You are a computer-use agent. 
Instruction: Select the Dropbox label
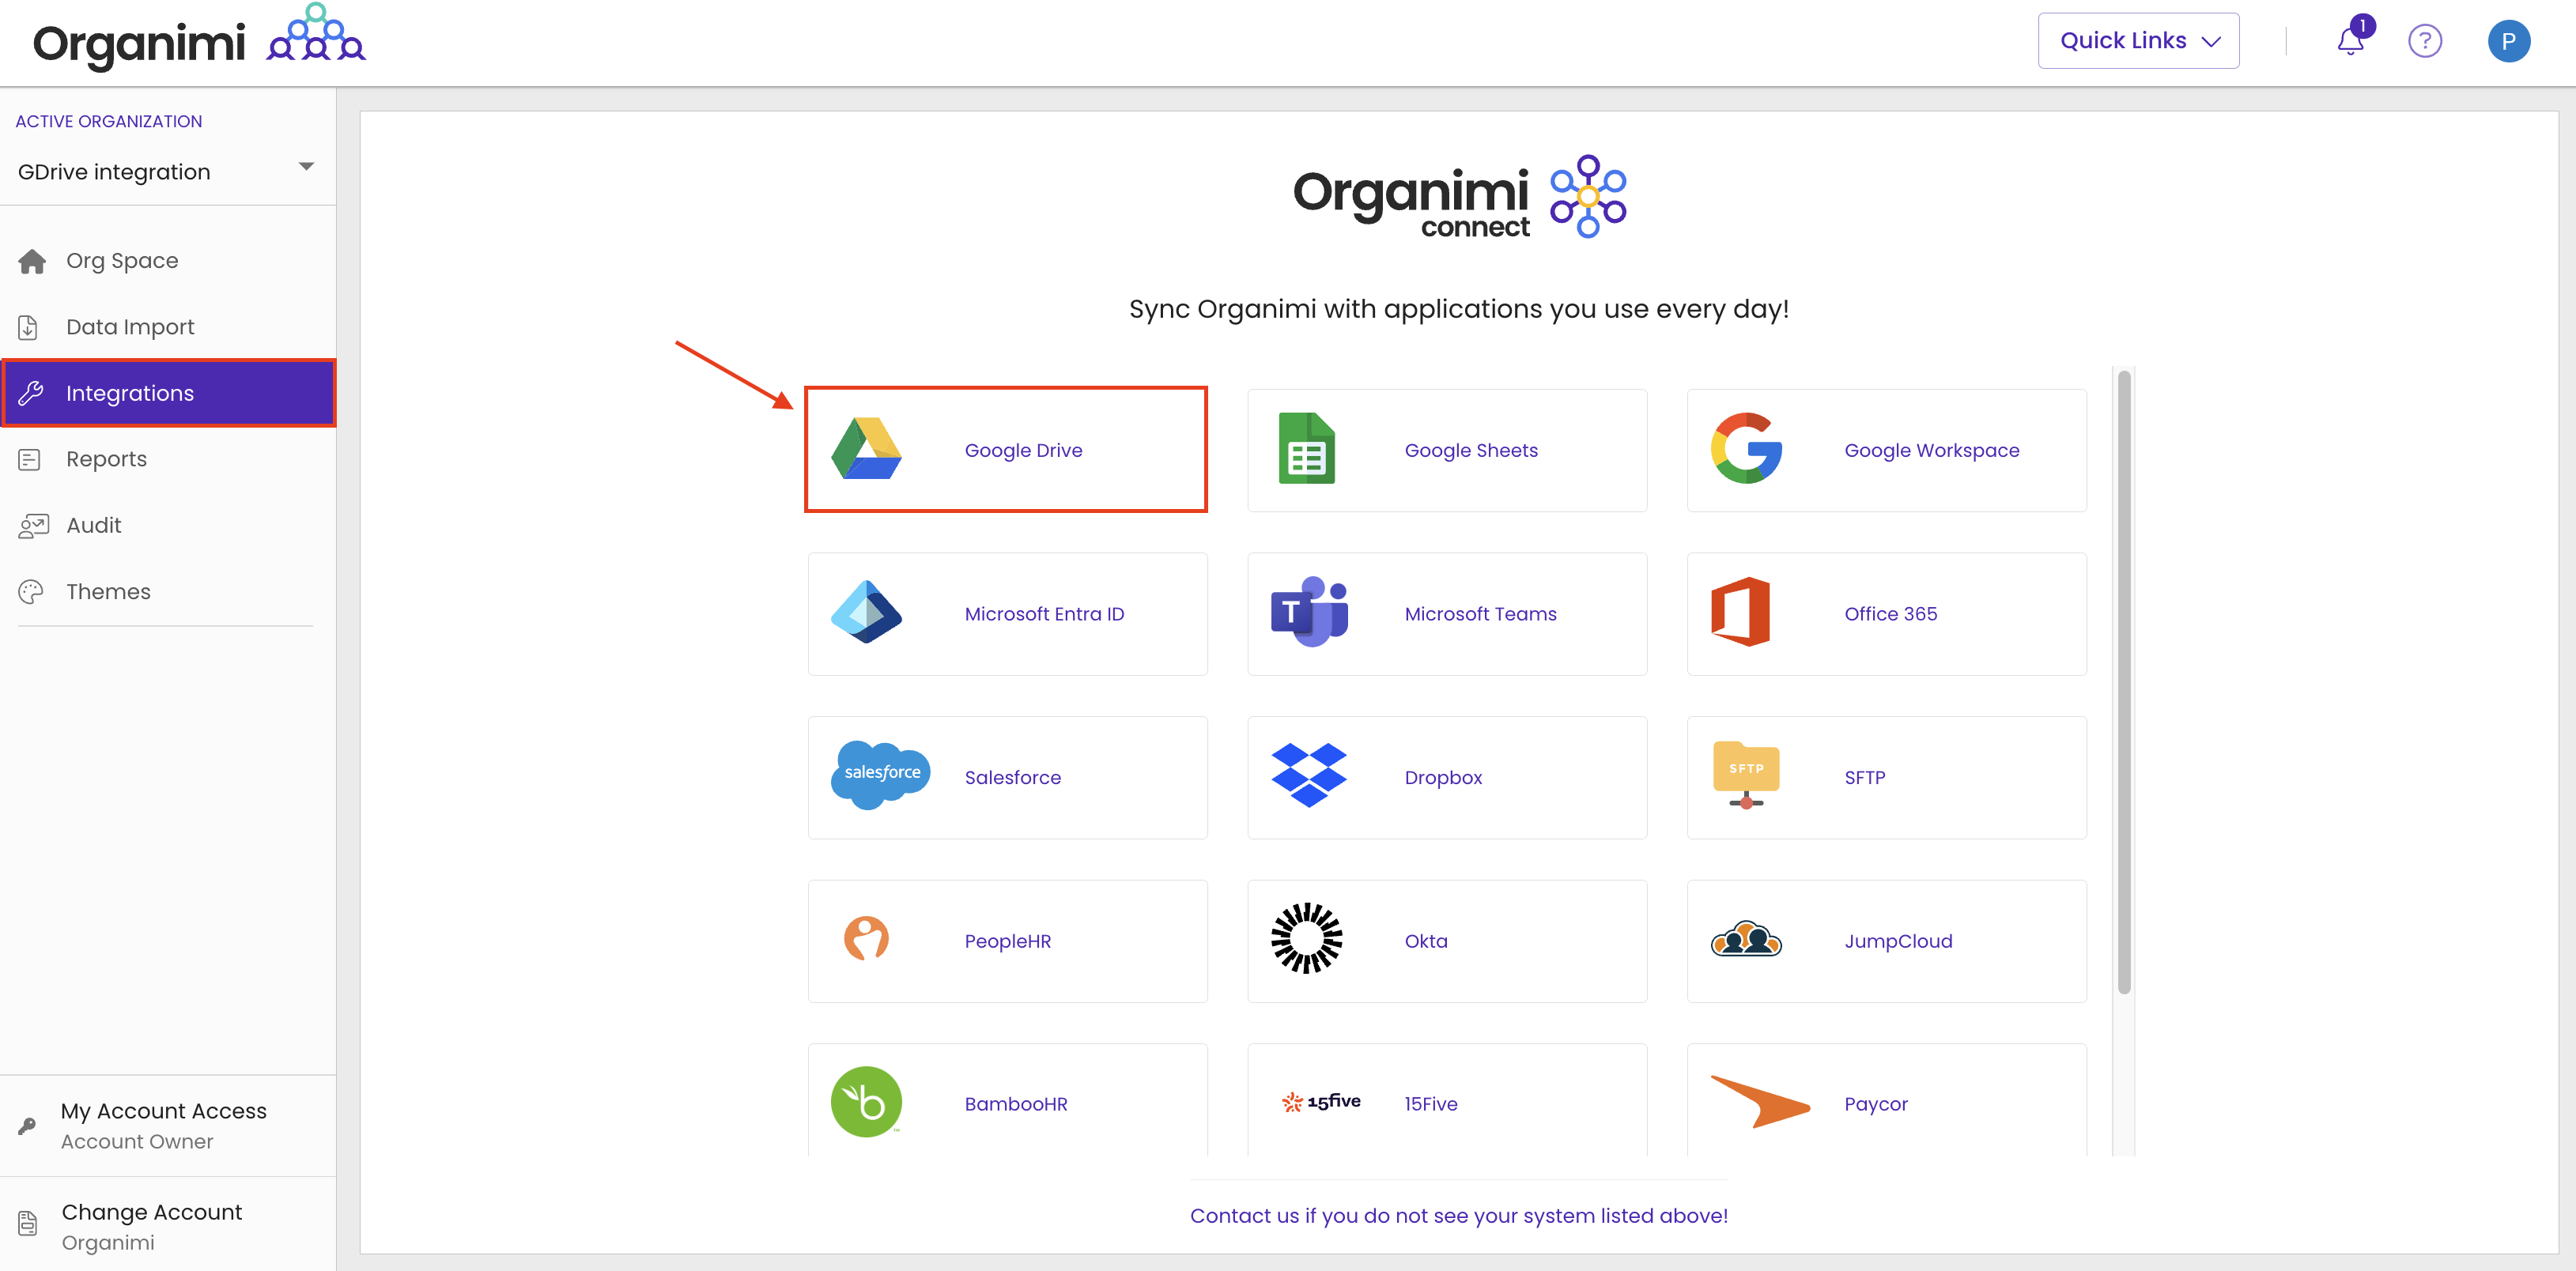(1443, 777)
